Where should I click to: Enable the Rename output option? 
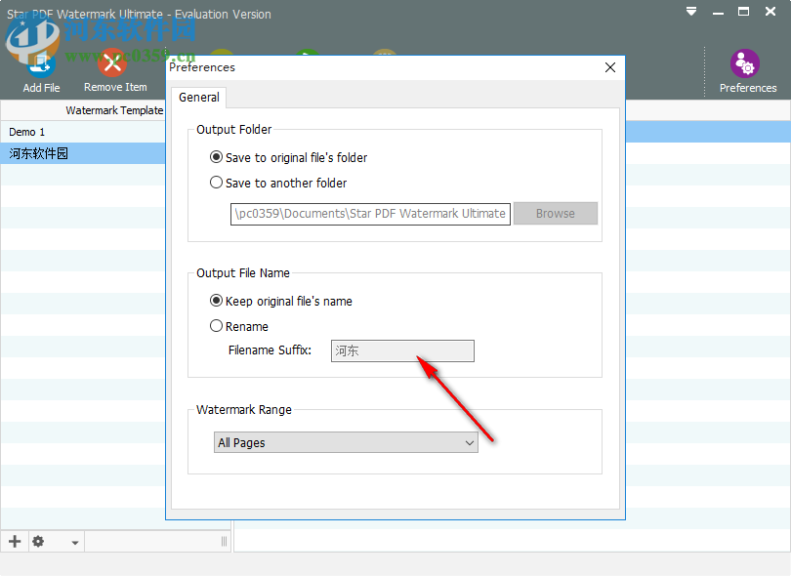click(216, 325)
